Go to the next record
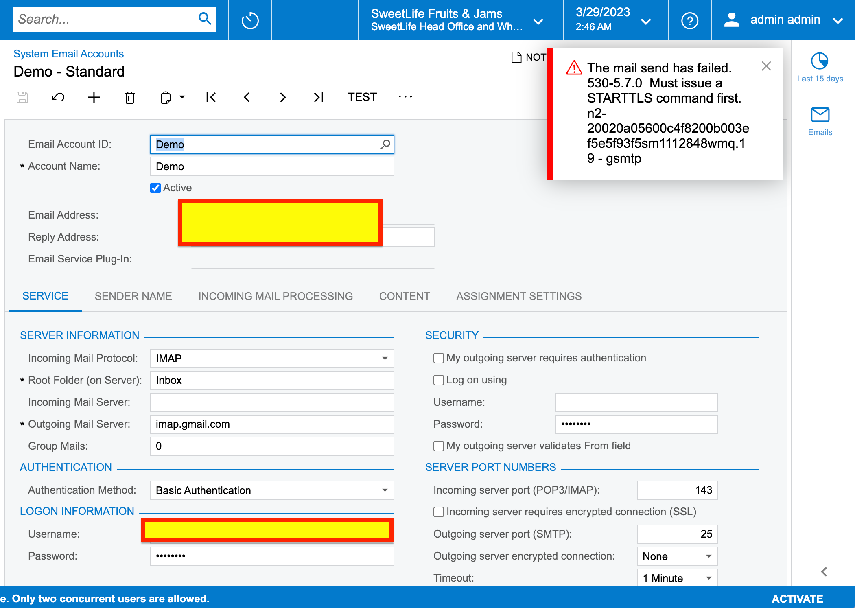 283,97
